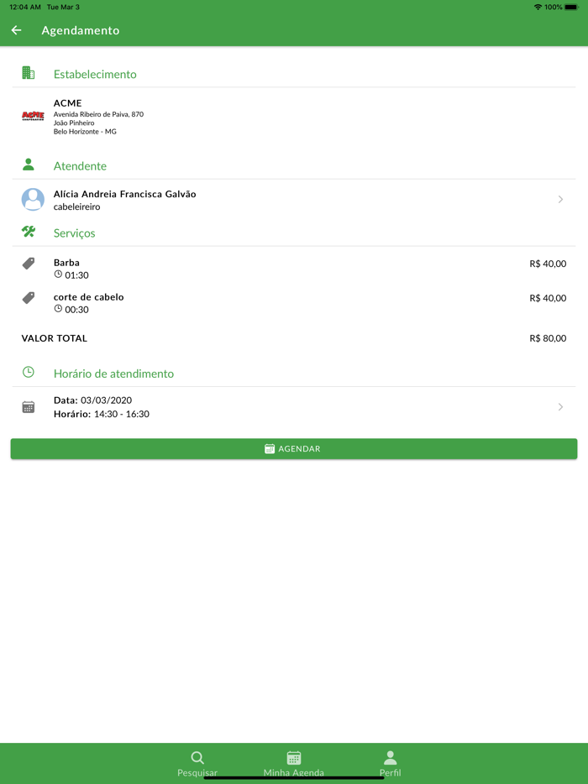Click the person icon next to Atendente
Screen dimensions: 588x784
(29, 165)
